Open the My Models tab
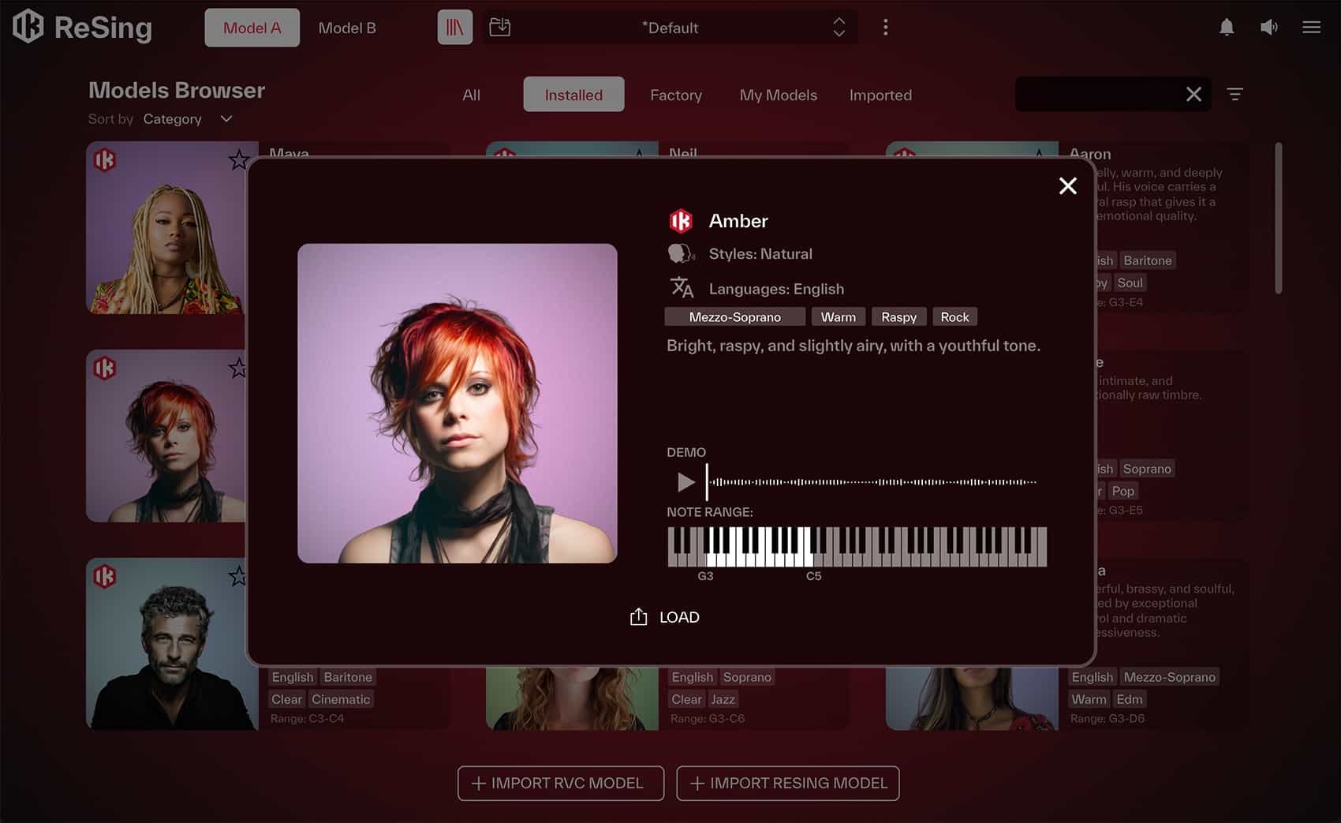 pyautogui.click(x=779, y=95)
